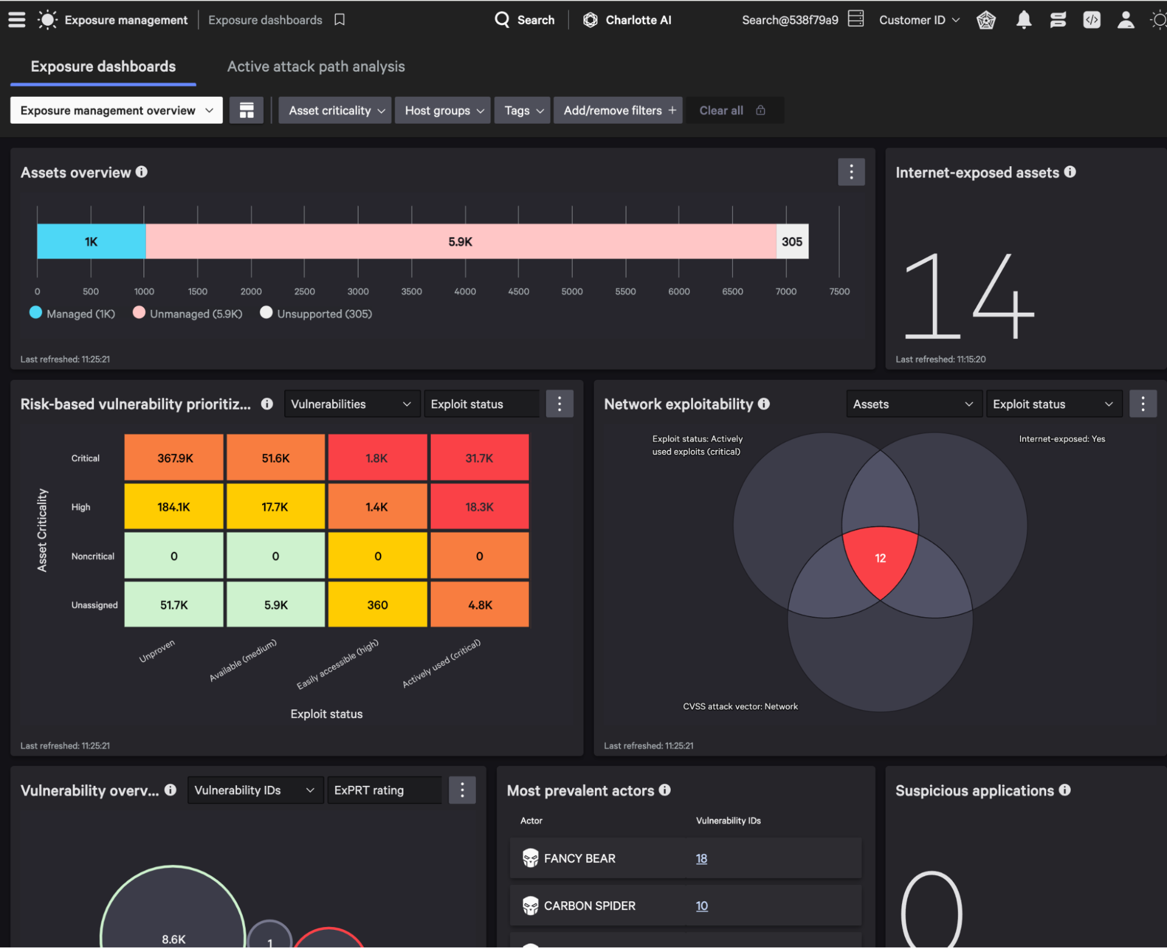Open Risk-based vulnerability three-dot menu
The width and height of the screenshot is (1167, 948).
click(x=559, y=404)
